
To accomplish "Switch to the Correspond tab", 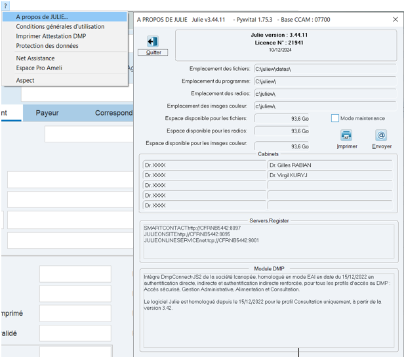I will tap(113, 113).
